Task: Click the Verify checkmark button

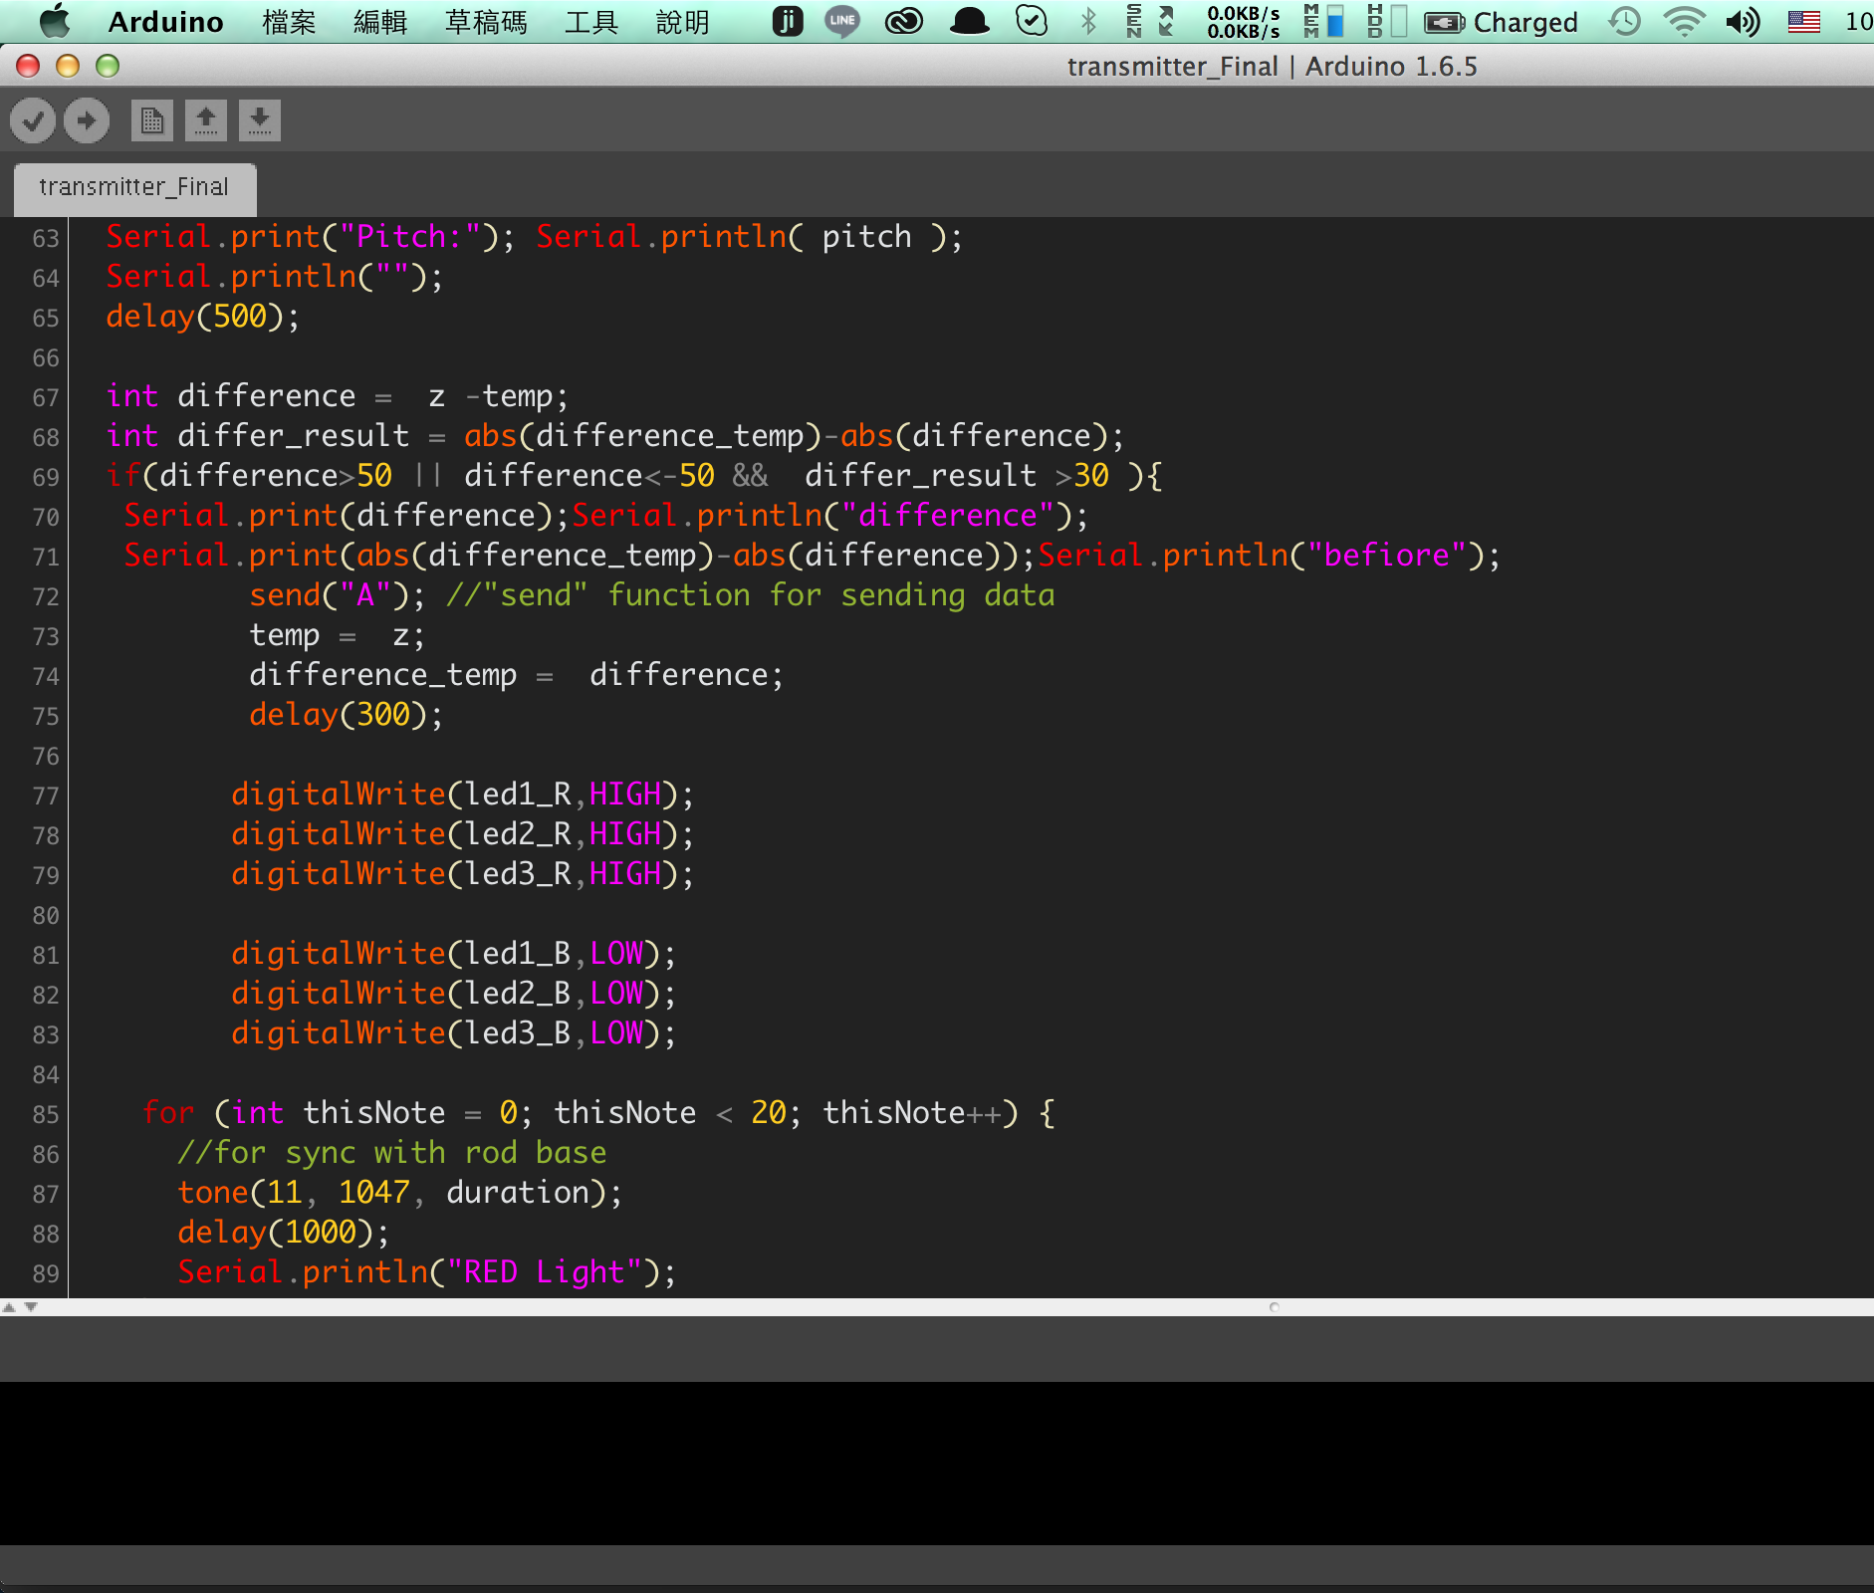Action: coord(32,120)
